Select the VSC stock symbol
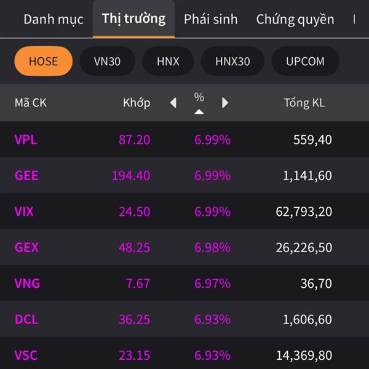The width and height of the screenshot is (369, 369). 25,355
